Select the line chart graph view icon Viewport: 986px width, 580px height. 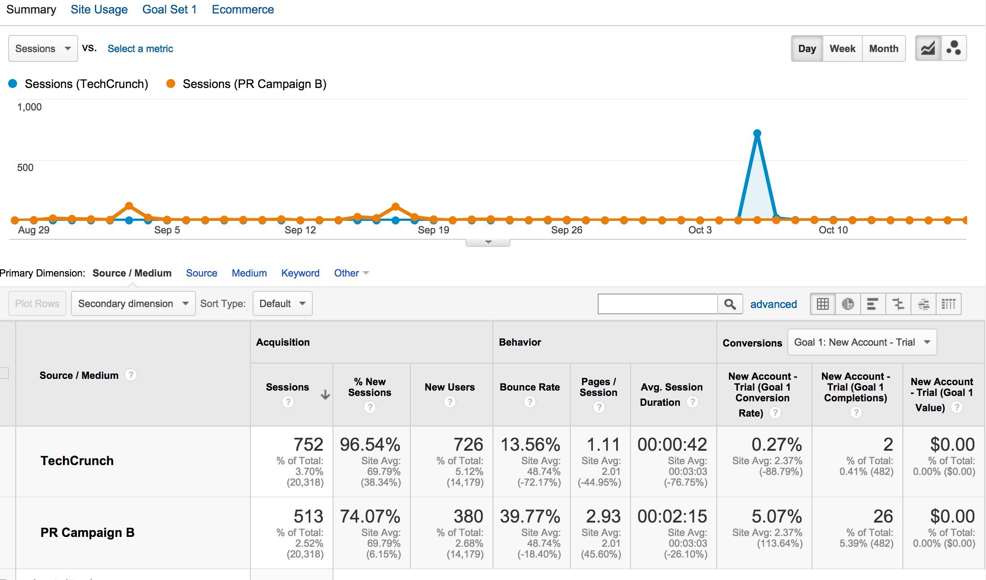coord(928,48)
